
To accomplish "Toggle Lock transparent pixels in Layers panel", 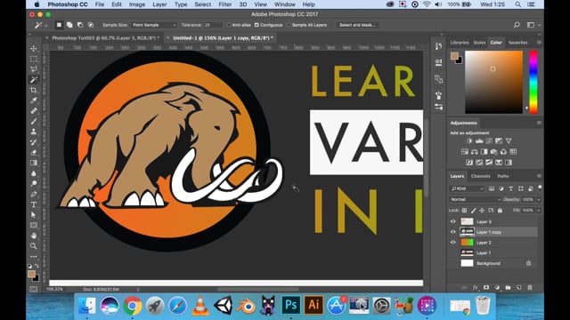I will point(464,210).
